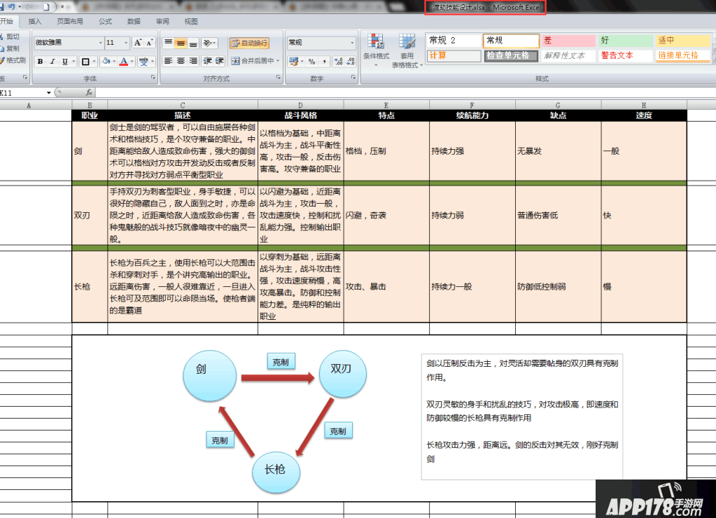Apply the green 好 cell style swatch

[x=624, y=41]
